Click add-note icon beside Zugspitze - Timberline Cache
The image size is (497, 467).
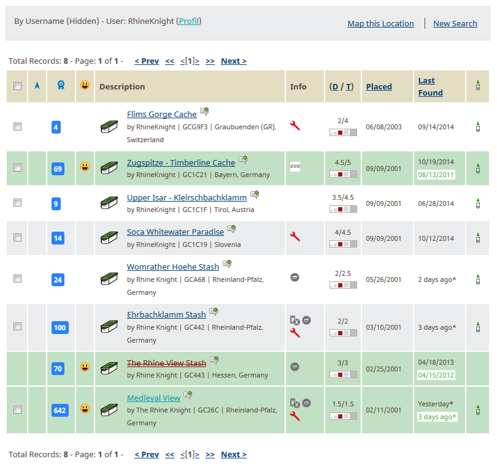(243, 159)
